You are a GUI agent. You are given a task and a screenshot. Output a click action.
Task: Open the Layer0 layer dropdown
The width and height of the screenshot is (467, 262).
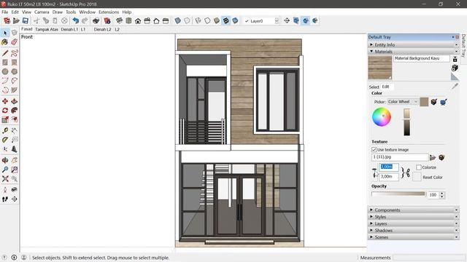click(277, 21)
